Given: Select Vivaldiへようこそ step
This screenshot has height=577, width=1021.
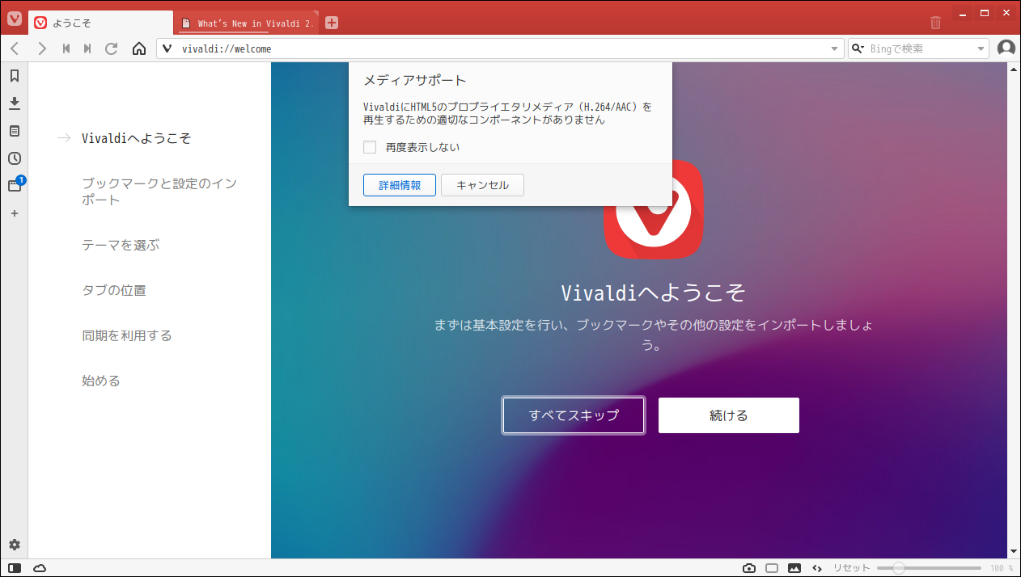Looking at the screenshot, I should click(136, 138).
